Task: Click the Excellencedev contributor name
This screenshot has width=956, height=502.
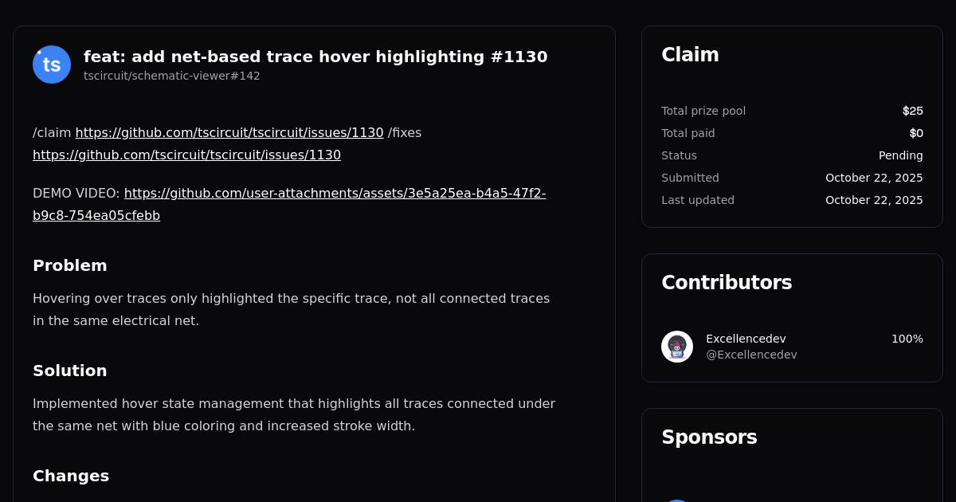Action: point(746,339)
